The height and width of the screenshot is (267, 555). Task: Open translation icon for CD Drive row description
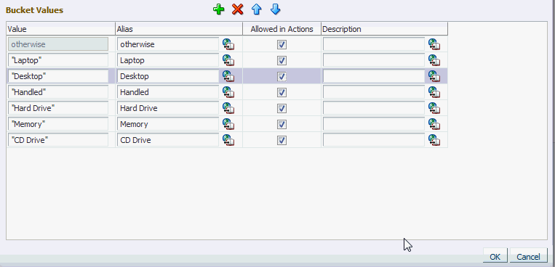[x=434, y=140]
